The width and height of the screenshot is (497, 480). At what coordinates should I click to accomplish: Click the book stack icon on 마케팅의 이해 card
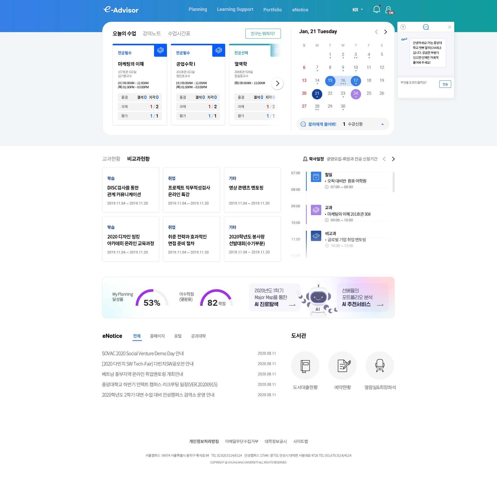(160, 50)
